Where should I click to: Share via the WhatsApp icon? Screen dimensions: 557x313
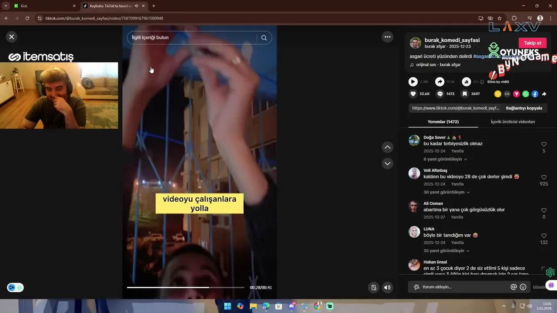[x=526, y=94]
